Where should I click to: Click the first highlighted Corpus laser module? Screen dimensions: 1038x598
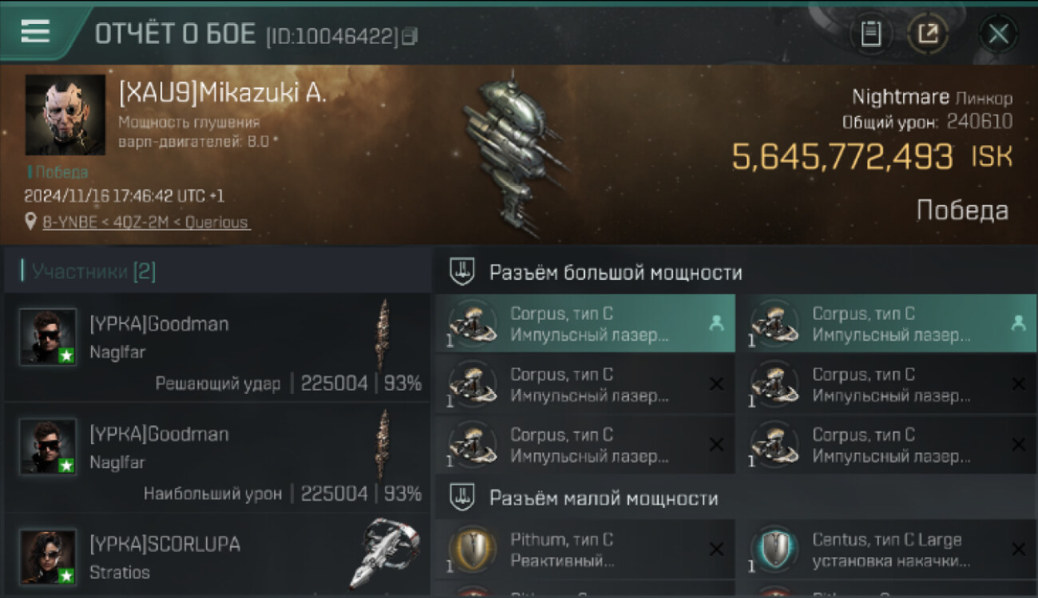point(584,324)
